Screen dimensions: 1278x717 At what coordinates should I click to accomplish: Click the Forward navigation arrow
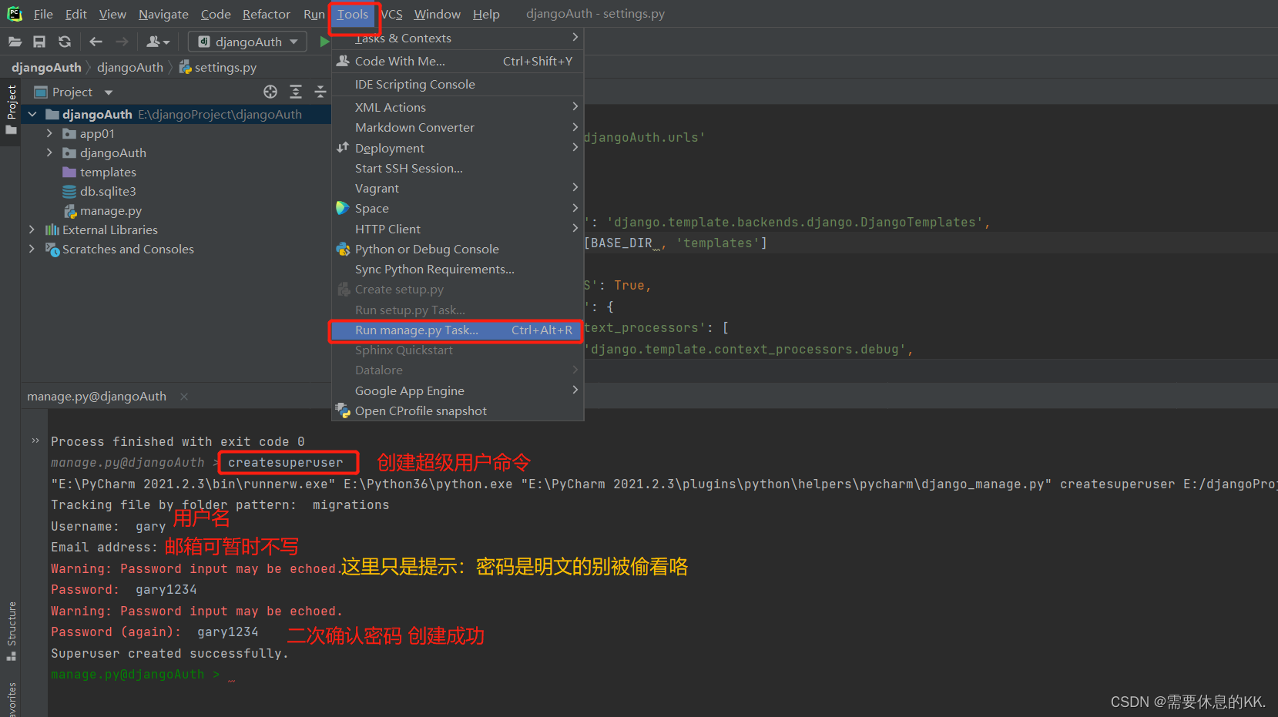(122, 42)
